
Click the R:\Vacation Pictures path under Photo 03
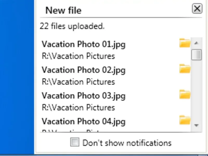[78, 107]
